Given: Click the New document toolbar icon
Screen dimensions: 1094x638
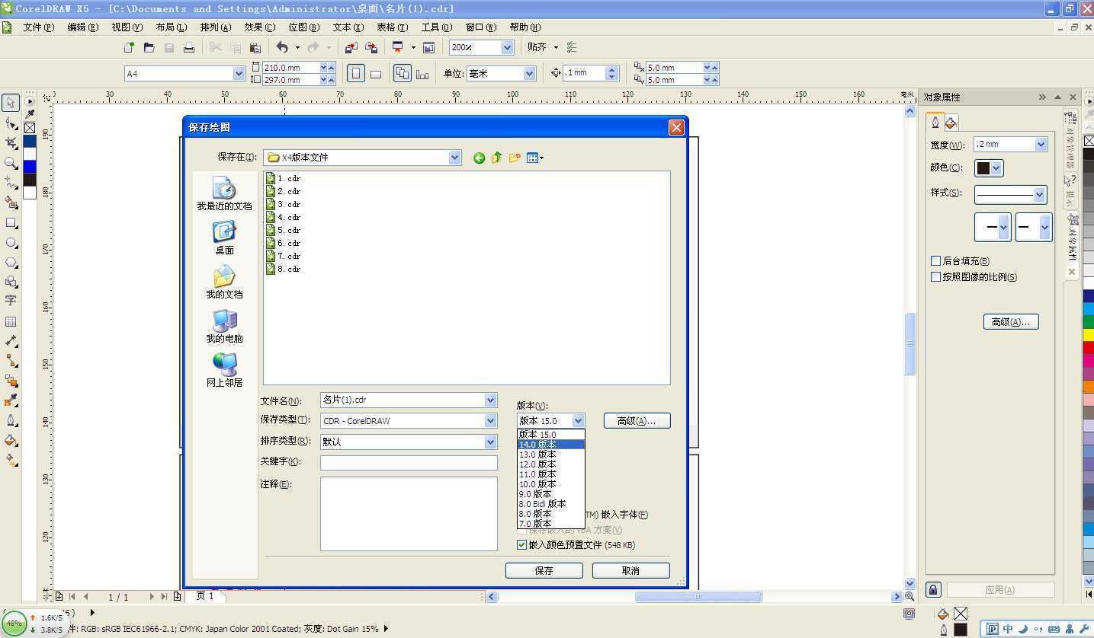Looking at the screenshot, I should tap(129, 47).
